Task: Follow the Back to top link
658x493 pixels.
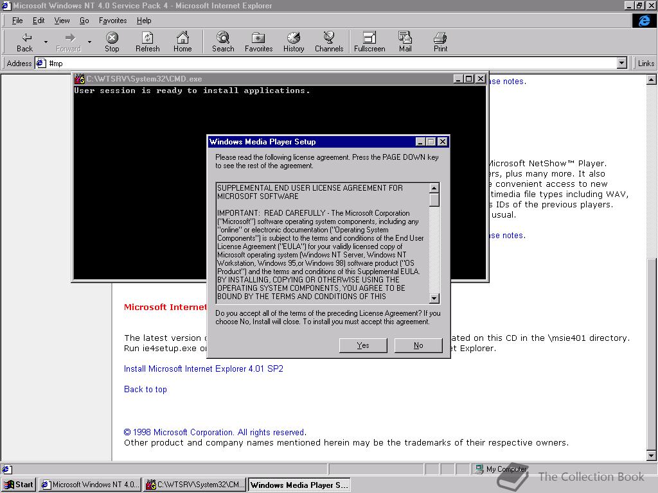Action: [145, 390]
